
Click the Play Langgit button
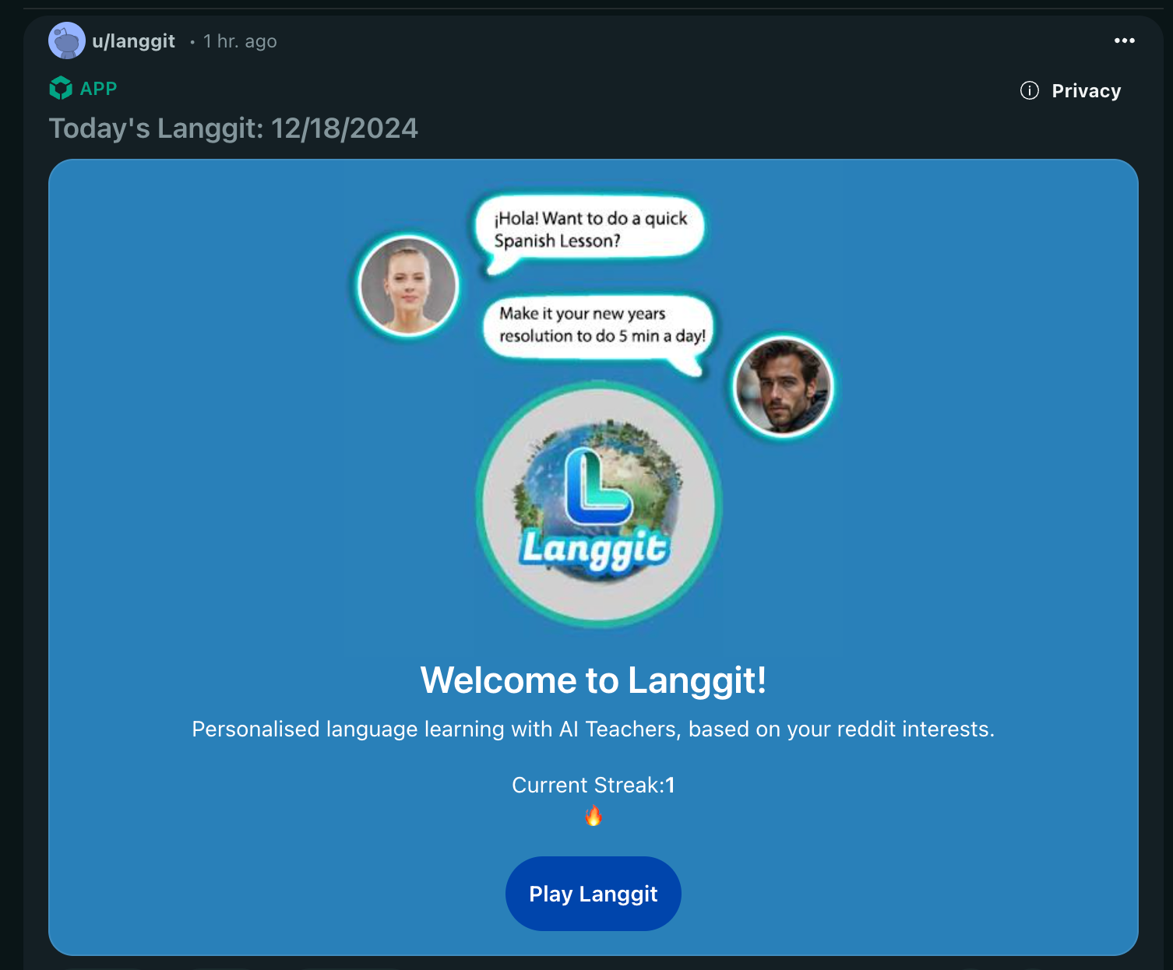pyautogui.click(x=594, y=894)
